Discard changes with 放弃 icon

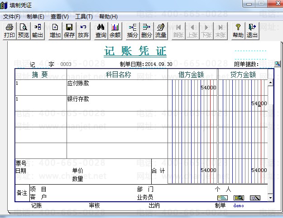83,30
